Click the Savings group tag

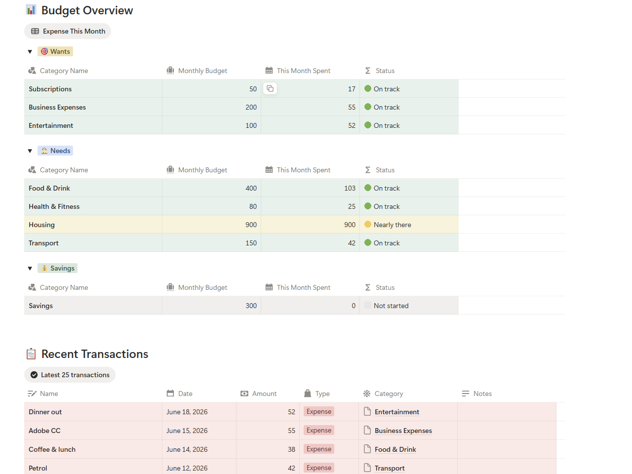(x=57, y=268)
